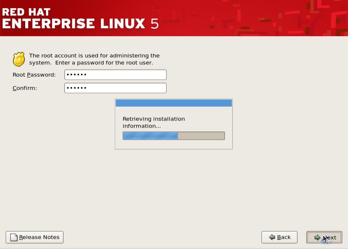
Task: Click the Red Hat Enterprise Linux 5 banner title
Action: pyautogui.click(x=80, y=18)
